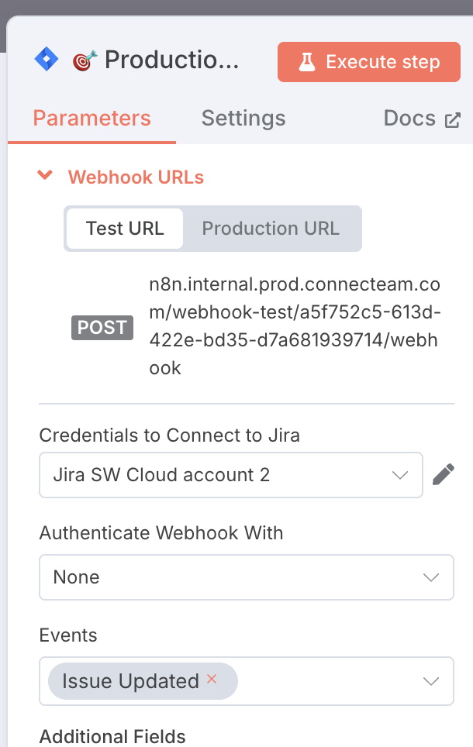Click the Issue Updated event chip

130,681
